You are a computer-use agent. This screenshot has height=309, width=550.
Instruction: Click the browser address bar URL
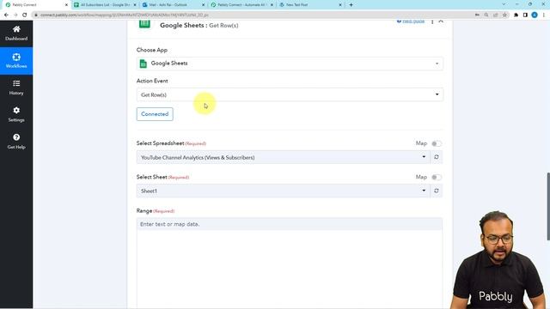(124, 15)
